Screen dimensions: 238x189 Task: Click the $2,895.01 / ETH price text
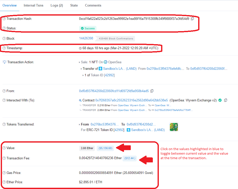click(x=91, y=182)
